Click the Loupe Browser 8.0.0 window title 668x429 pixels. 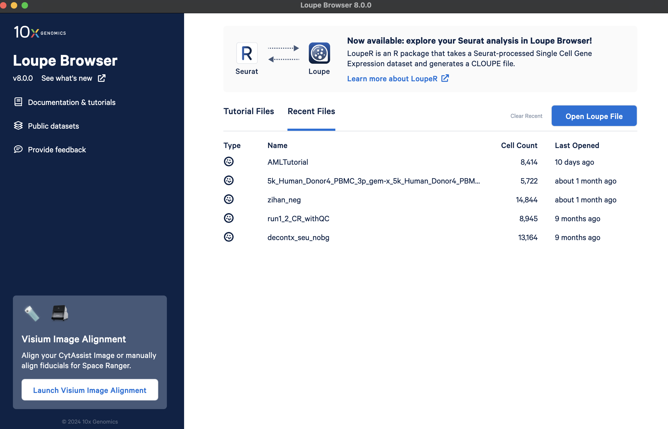tap(336, 5)
